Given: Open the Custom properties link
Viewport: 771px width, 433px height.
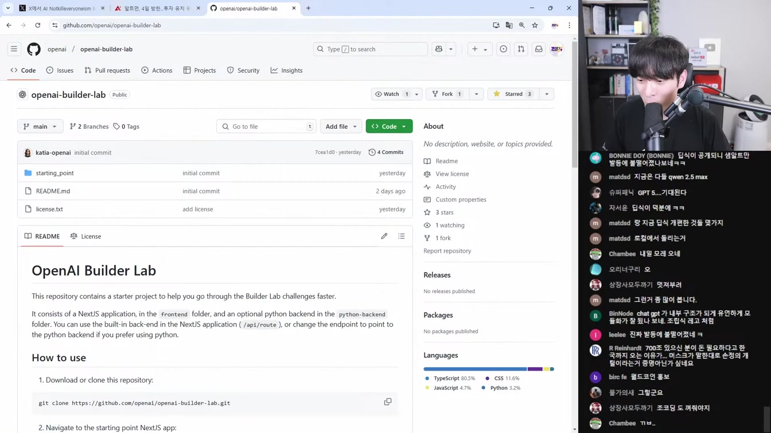Looking at the screenshot, I should click(x=461, y=200).
